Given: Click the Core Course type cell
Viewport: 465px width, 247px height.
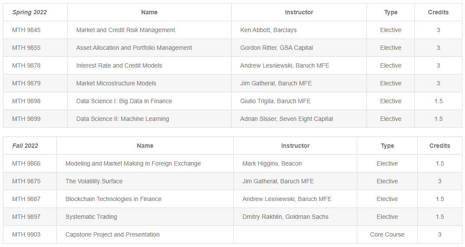Looking at the screenshot, I should pos(387,234).
